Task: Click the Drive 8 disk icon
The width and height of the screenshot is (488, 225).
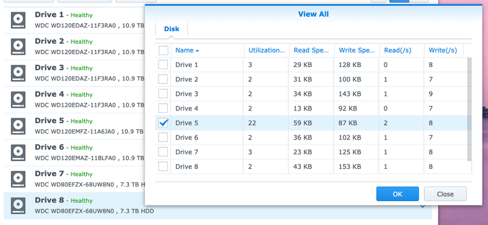Action: tap(18, 205)
